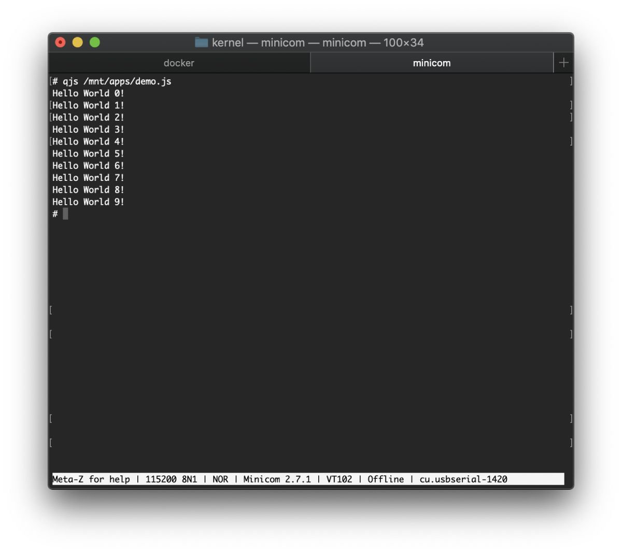622x553 pixels.
Task: Click '115200 8N1' baud setting in status bar
Action: click(x=171, y=479)
